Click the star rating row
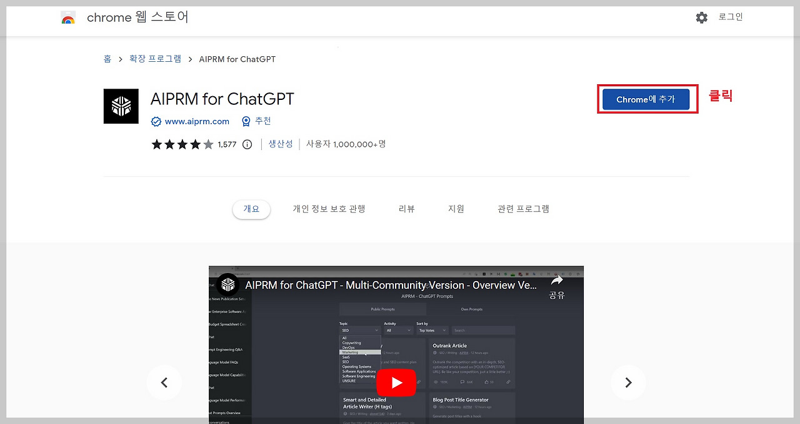 coord(182,144)
